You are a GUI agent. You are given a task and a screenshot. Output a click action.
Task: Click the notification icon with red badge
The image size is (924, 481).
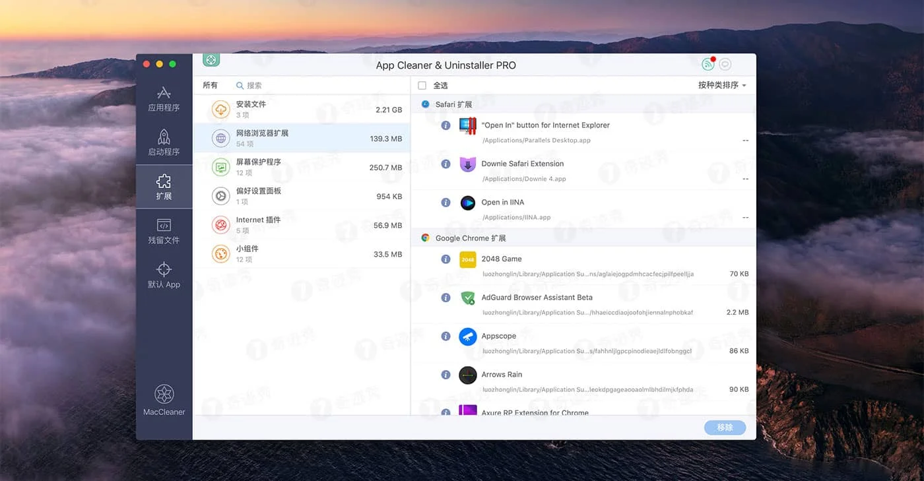708,63
